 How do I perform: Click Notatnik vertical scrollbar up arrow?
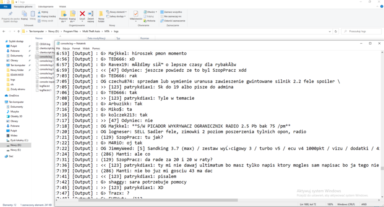382,53
